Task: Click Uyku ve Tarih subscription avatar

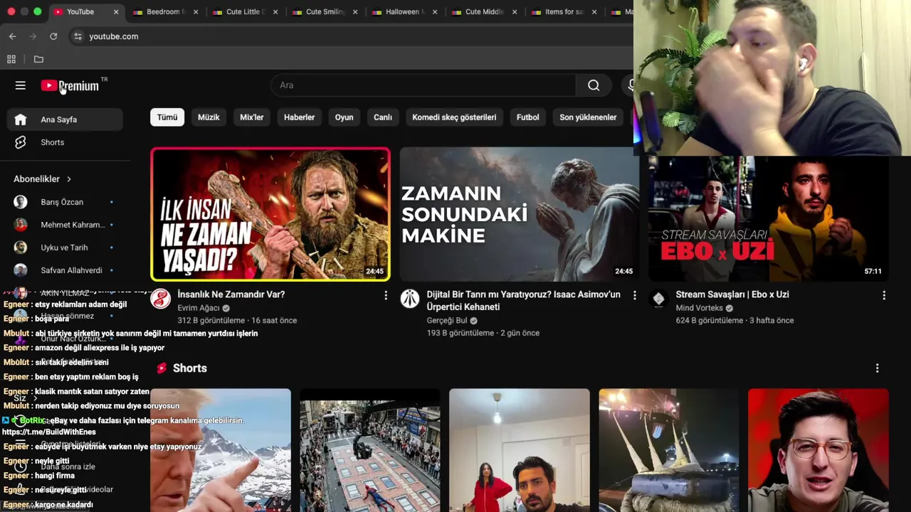Action: 21,247
